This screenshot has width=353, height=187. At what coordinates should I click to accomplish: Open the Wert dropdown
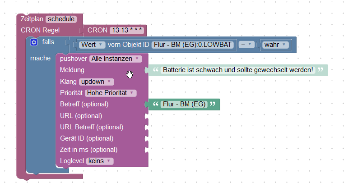pyautogui.click(x=92, y=45)
